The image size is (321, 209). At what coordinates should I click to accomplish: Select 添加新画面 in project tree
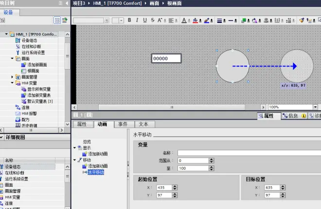tap(37, 64)
